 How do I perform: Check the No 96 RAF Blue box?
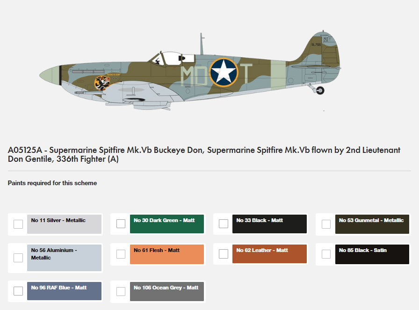[x=18, y=291]
